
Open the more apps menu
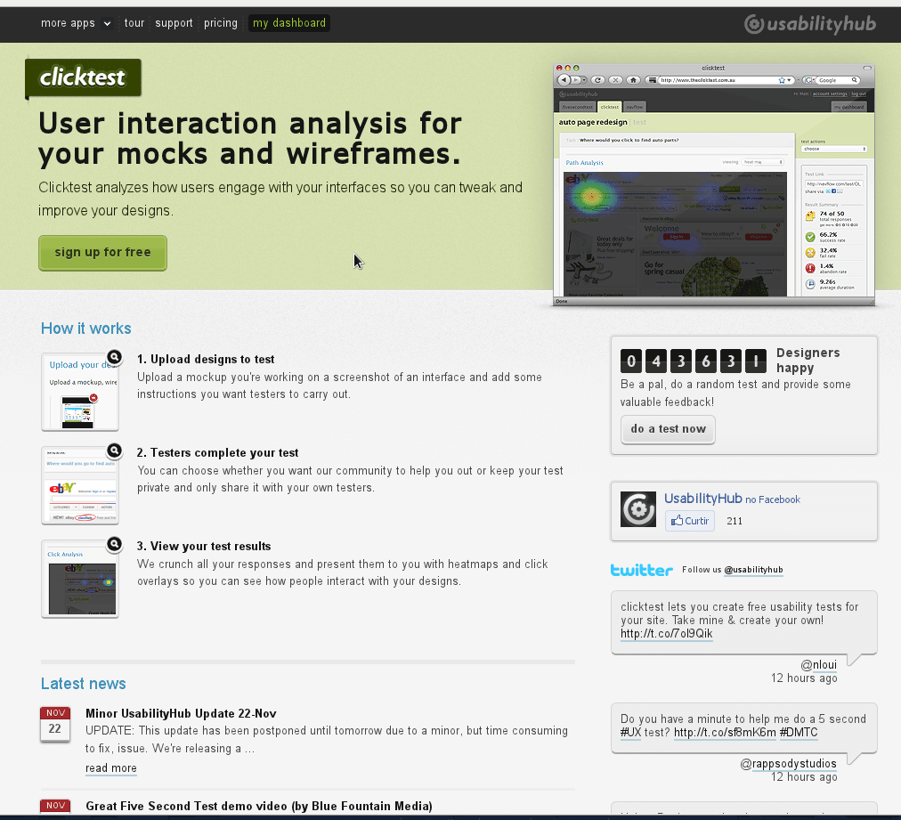click(x=68, y=23)
